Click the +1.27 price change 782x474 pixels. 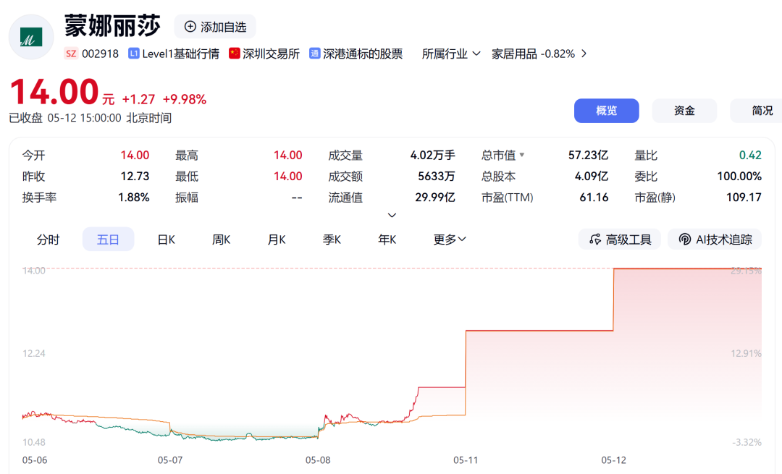(x=138, y=99)
